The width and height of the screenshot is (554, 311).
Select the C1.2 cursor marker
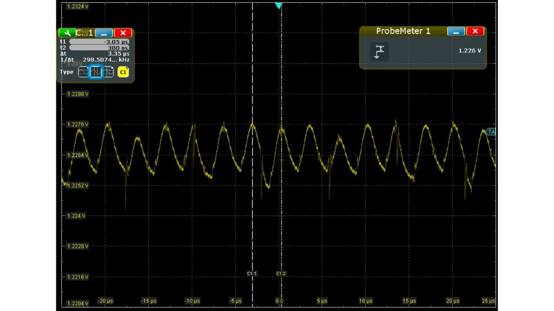pyautogui.click(x=280, y=273)
